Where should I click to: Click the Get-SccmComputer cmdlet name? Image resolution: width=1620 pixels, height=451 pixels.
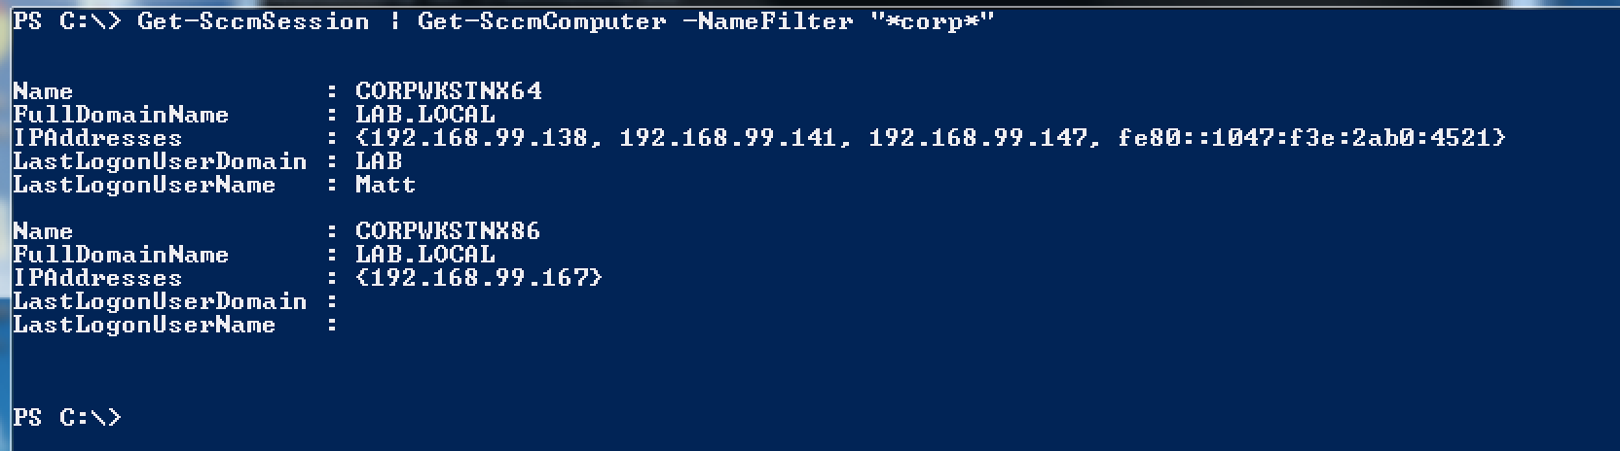pyautogui.click(x=541, y=21)
